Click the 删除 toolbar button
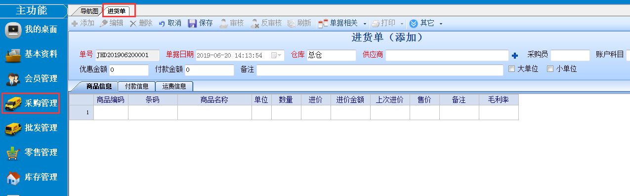 pyautogui.click(x=141, y=23)
